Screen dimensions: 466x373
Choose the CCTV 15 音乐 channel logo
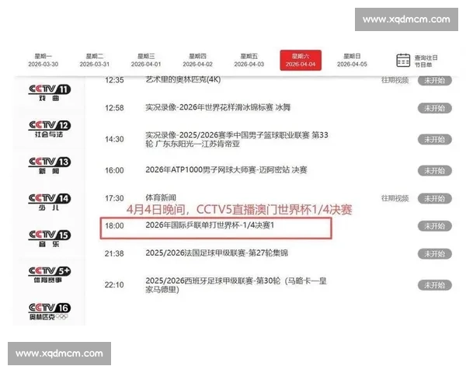click(x=50, y=239)
